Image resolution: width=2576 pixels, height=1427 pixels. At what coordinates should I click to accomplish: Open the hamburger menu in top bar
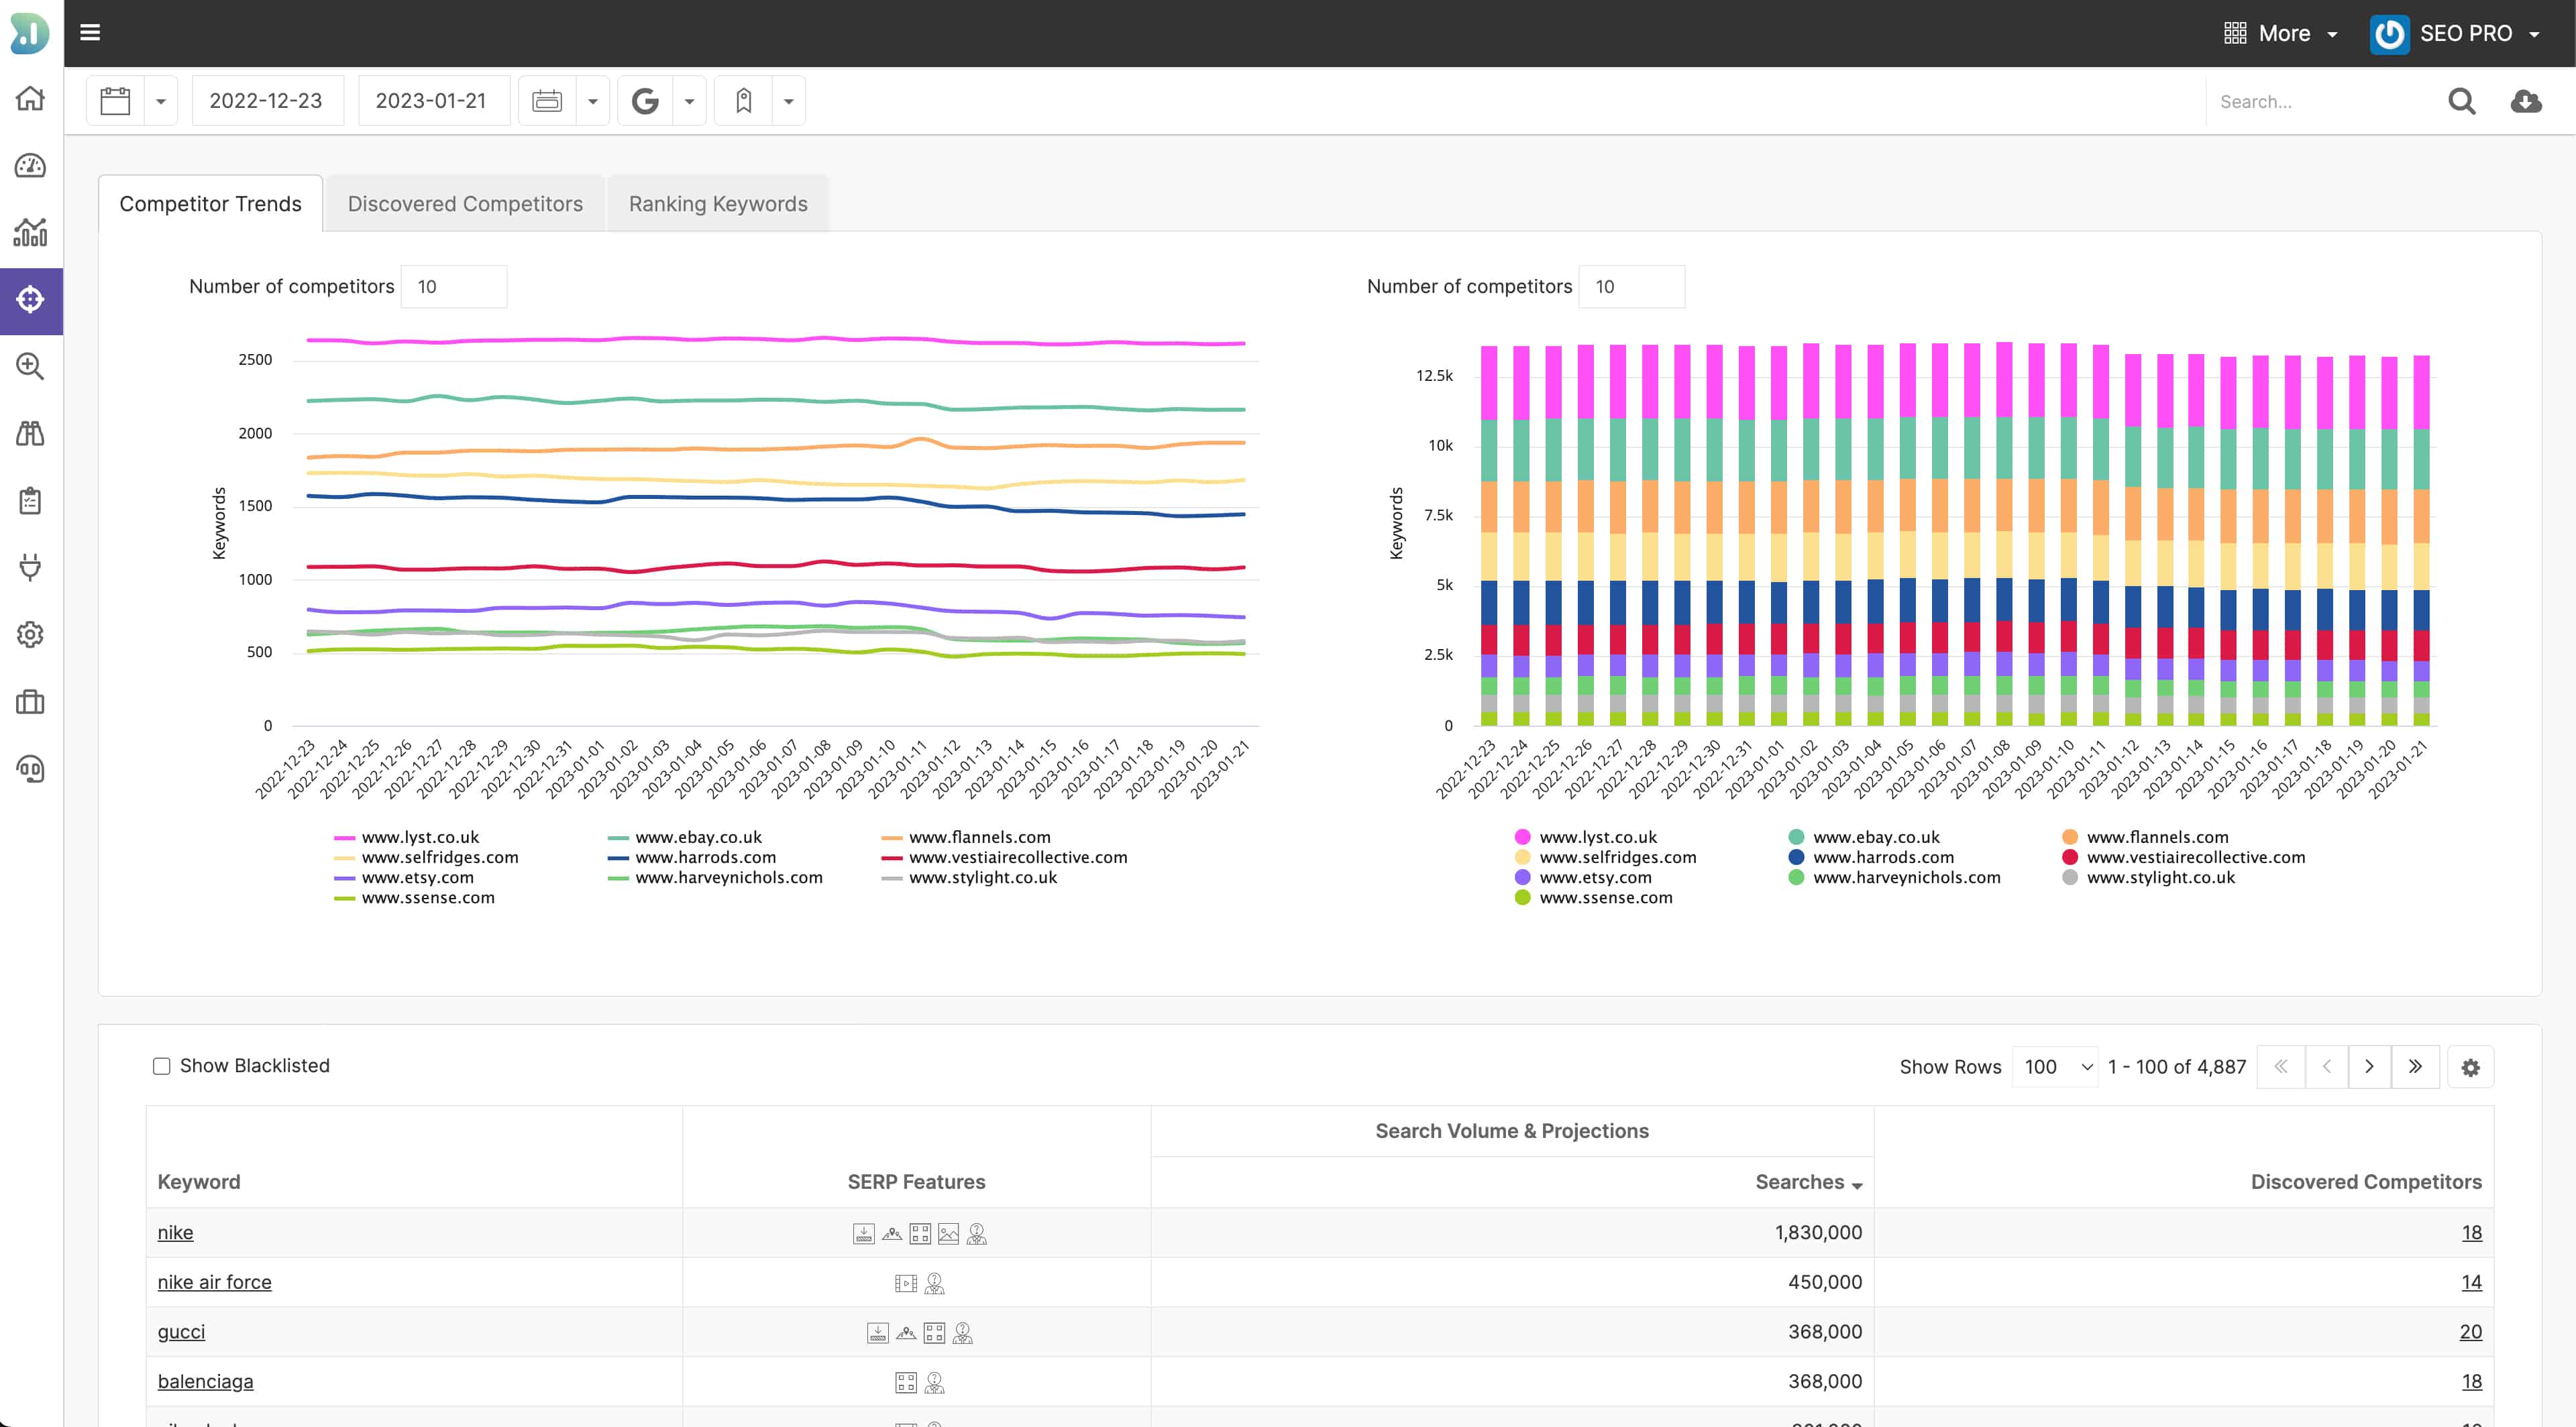[x=90, y=33]
